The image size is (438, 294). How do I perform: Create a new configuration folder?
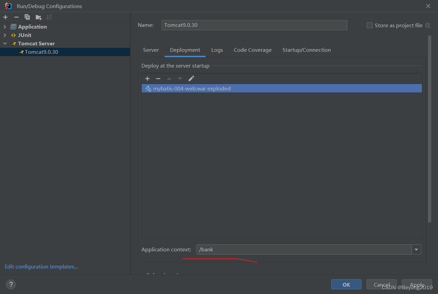click(x=39, y=17)
